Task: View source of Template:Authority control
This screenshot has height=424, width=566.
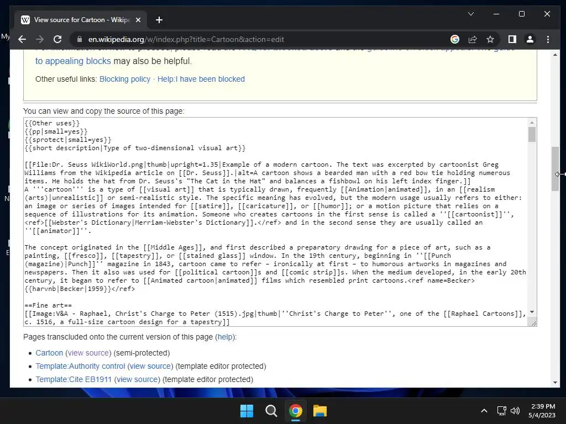Action: click(x=150, y=366)
